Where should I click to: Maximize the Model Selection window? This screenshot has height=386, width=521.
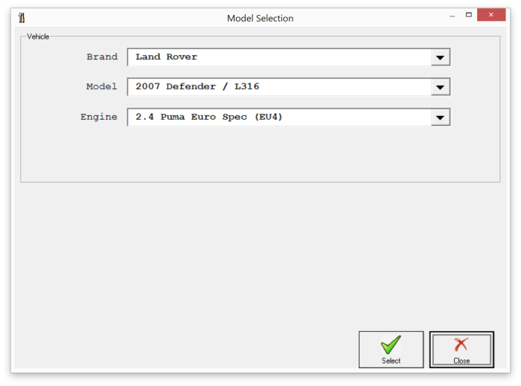[x=468, y=15]
